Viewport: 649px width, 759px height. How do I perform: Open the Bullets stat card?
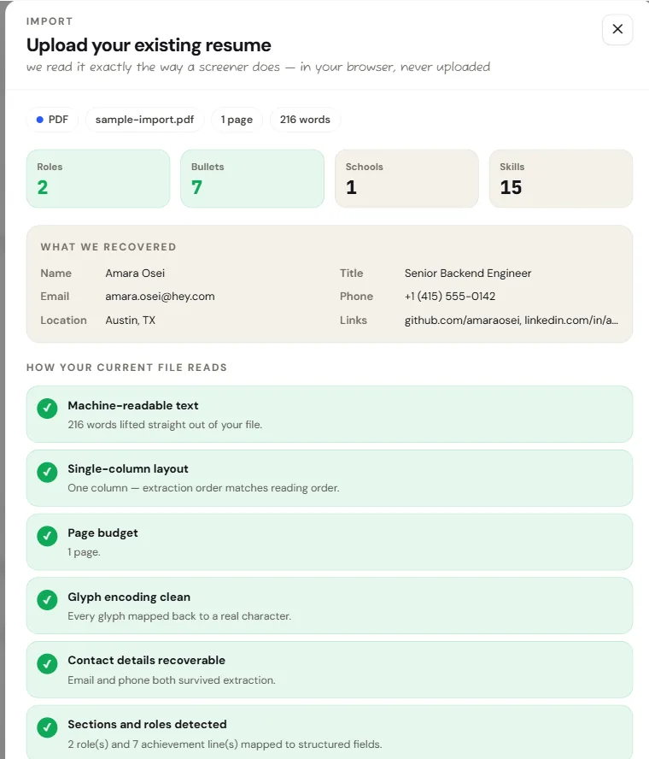[x=253, y=179]
